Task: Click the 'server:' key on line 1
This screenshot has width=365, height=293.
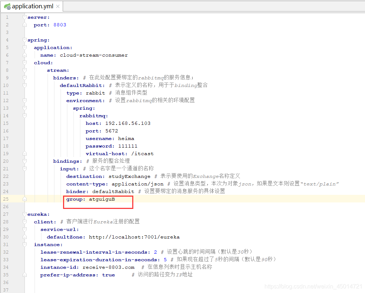Action: [x=39, y=17]
